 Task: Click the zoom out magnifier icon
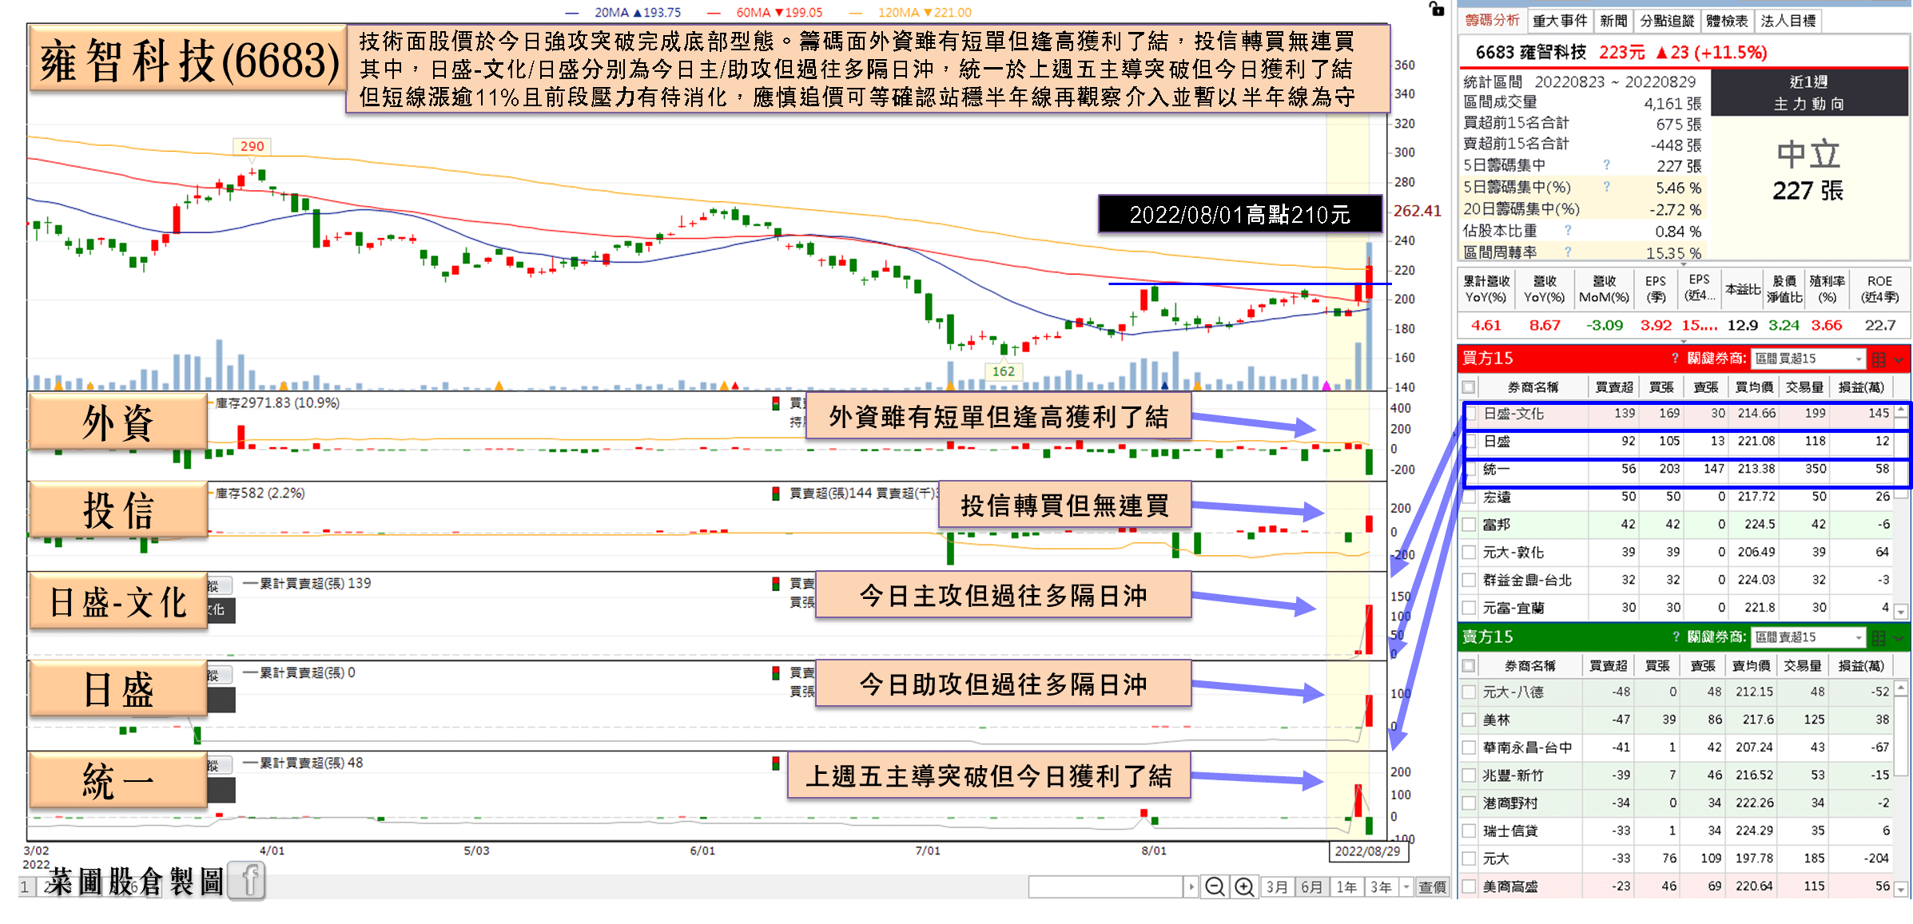click(1215, 887)
